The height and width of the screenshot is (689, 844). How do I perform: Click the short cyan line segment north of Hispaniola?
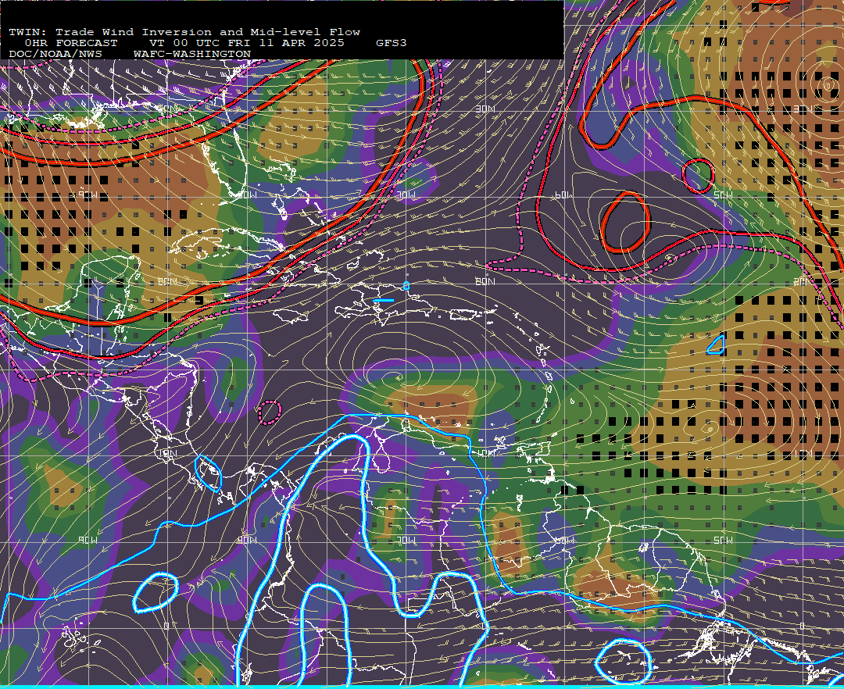384,300
